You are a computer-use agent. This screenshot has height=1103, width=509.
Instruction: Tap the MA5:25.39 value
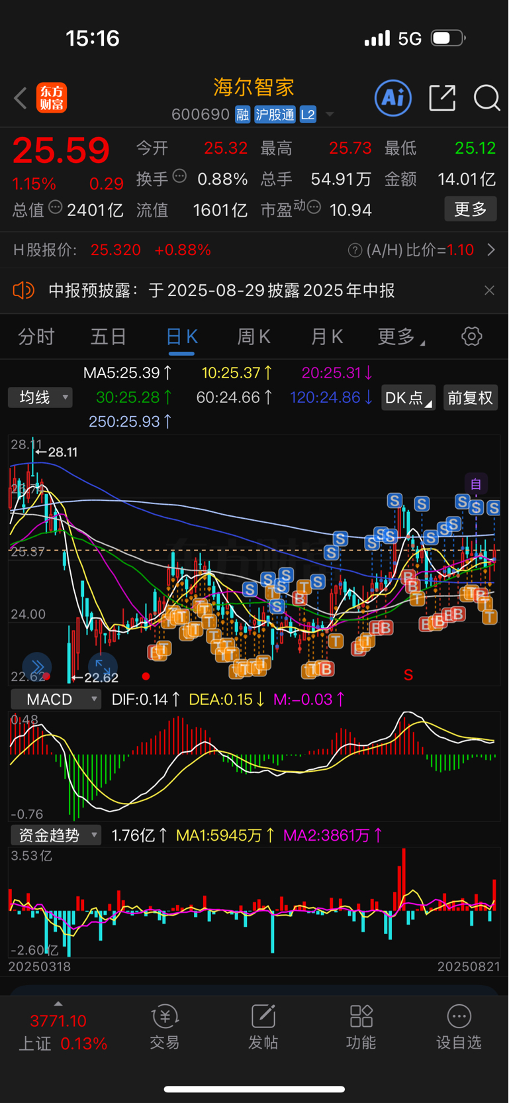tap(128, 373)
